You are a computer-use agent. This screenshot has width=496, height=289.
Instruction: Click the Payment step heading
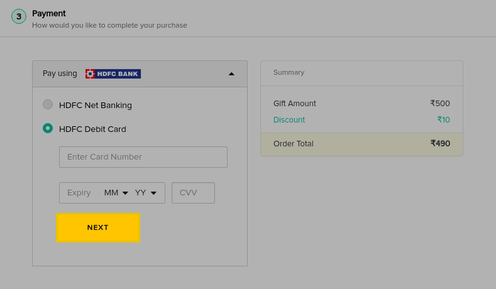pyautogui.click(x=48, y=14)
